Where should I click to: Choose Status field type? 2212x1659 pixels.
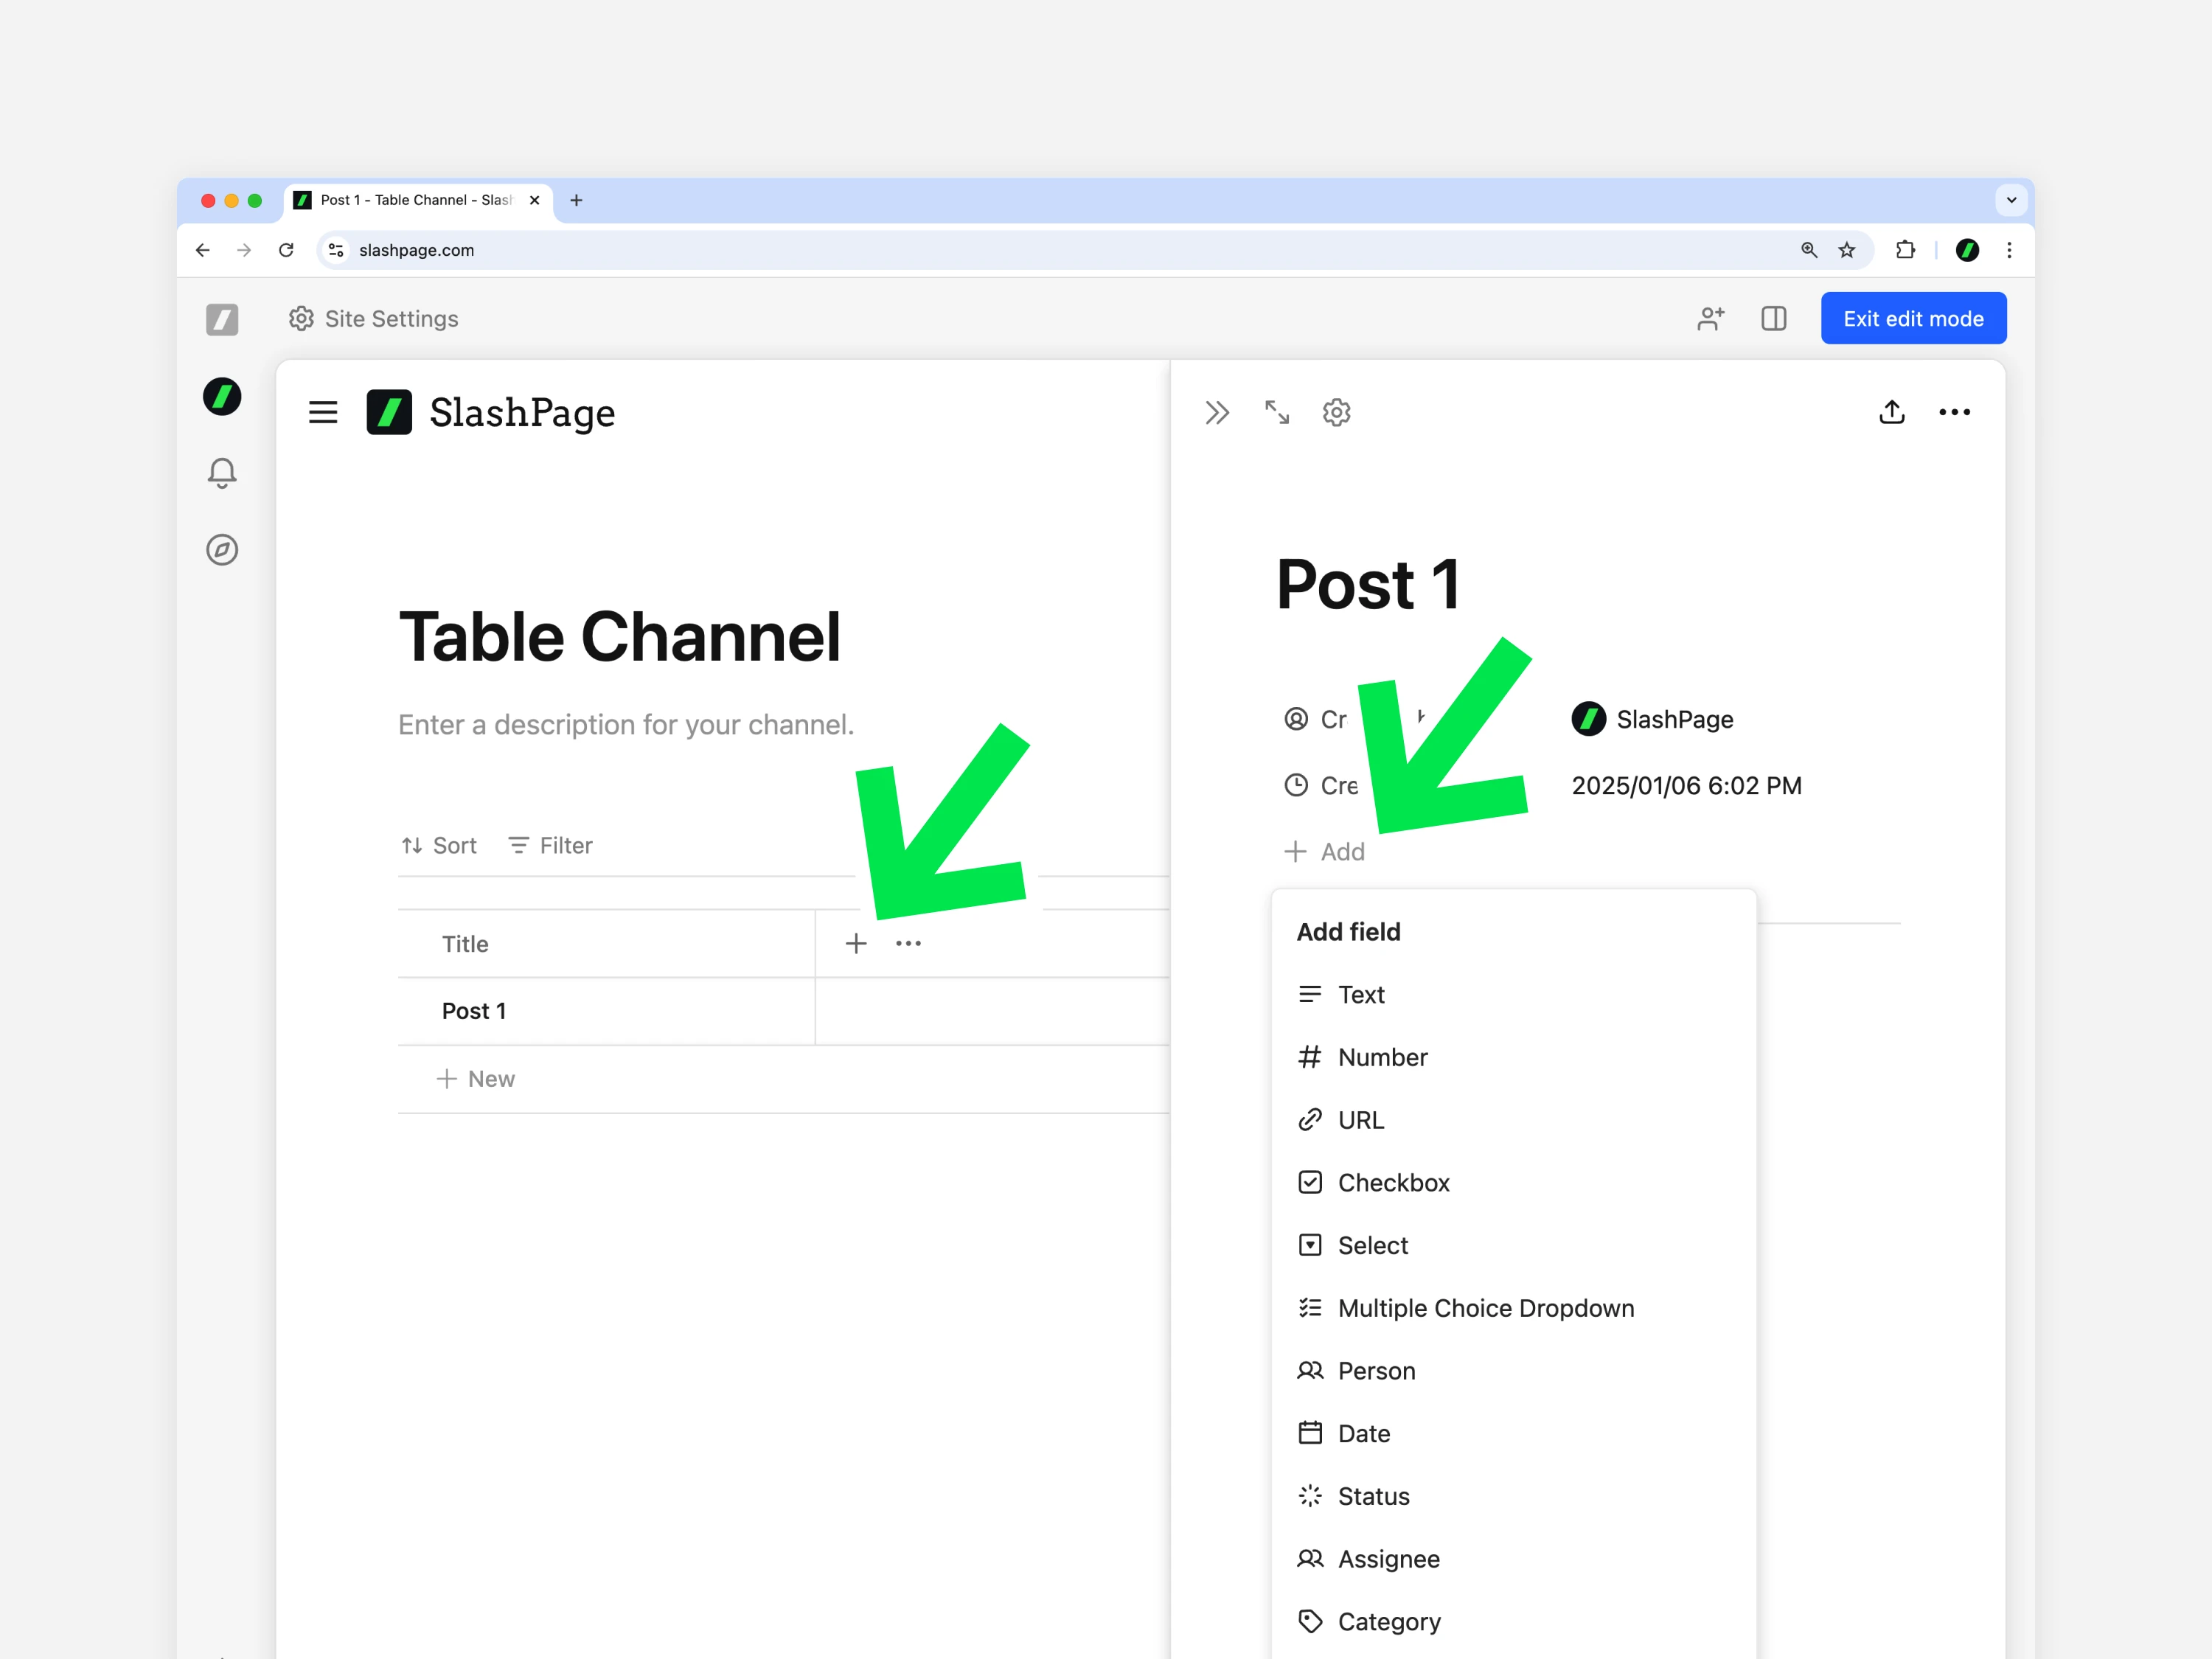tap(1513, 1496)
